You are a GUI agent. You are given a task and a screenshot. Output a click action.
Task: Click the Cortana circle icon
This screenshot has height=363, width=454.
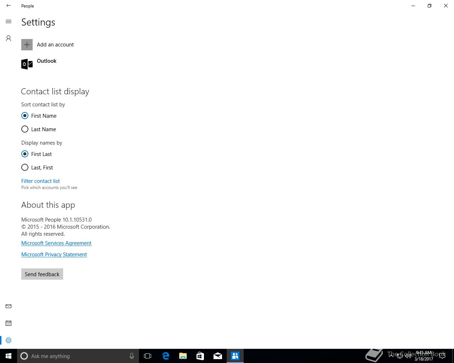click(x=24, y=356)
